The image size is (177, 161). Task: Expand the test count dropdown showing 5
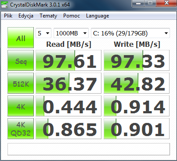pyautogui.click(x=43, y=33)
